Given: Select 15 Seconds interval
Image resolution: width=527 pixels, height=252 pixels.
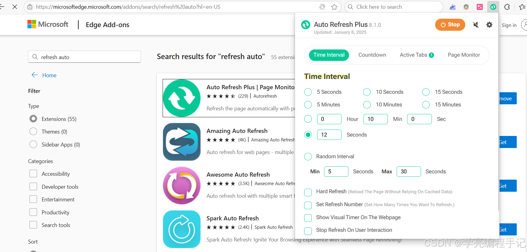Looking at the screenshot, I should pyautogui.click(x=426, y=92).
